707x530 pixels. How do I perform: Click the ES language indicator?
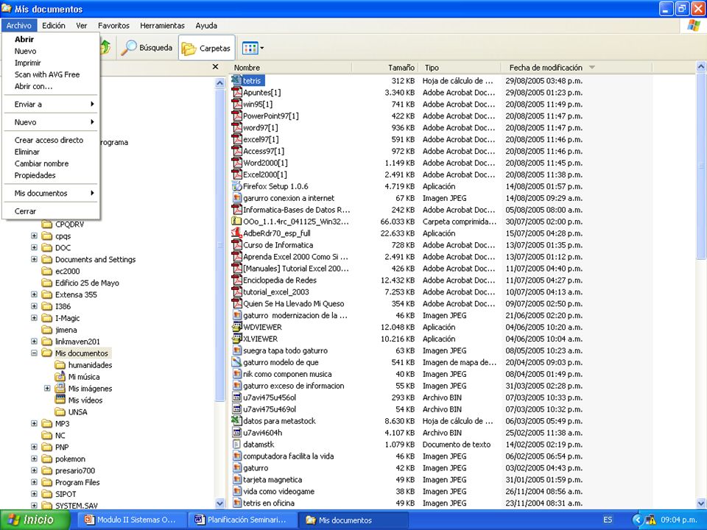tap(608, 520)
